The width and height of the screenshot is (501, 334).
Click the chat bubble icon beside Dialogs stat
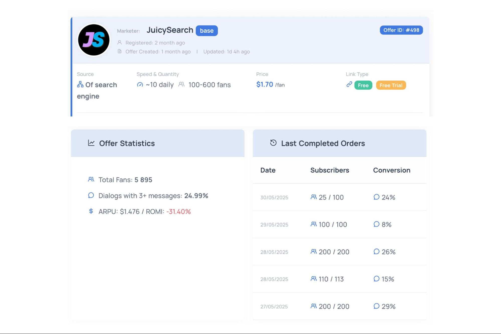coord(91,195)
